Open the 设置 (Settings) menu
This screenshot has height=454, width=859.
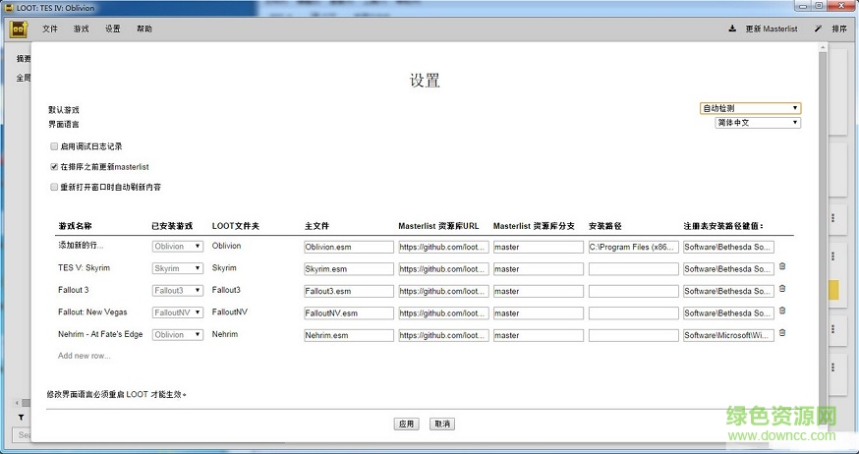[x=113, y=29]
